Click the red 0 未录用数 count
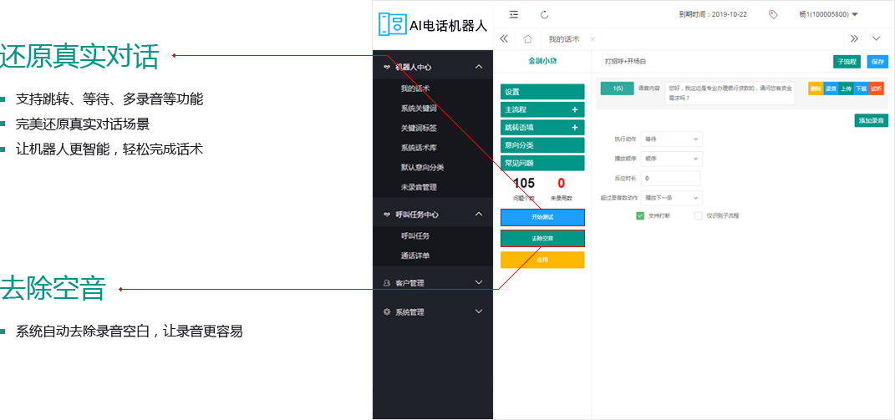 click(x=561, y=183)
